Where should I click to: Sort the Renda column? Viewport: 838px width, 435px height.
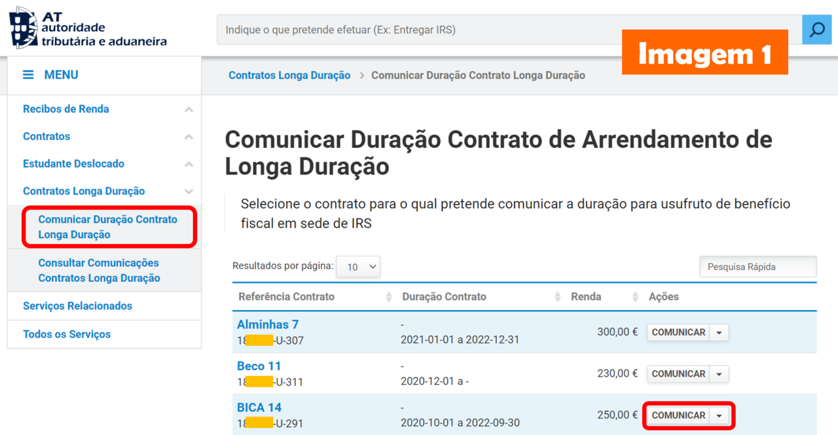coord(634,296)
